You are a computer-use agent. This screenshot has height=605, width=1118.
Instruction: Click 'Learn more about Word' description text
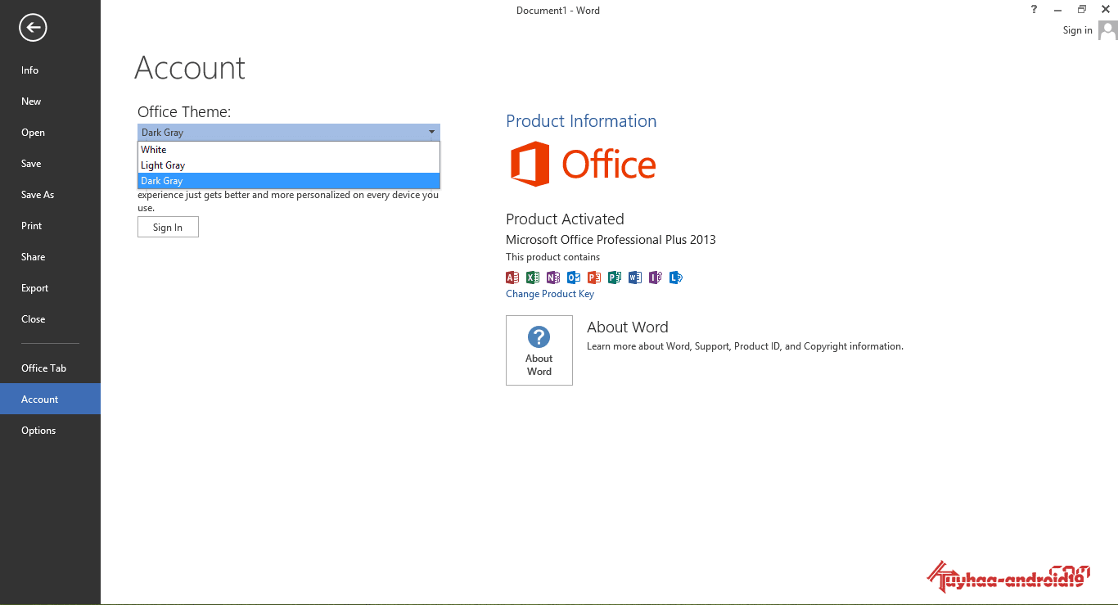745,346
